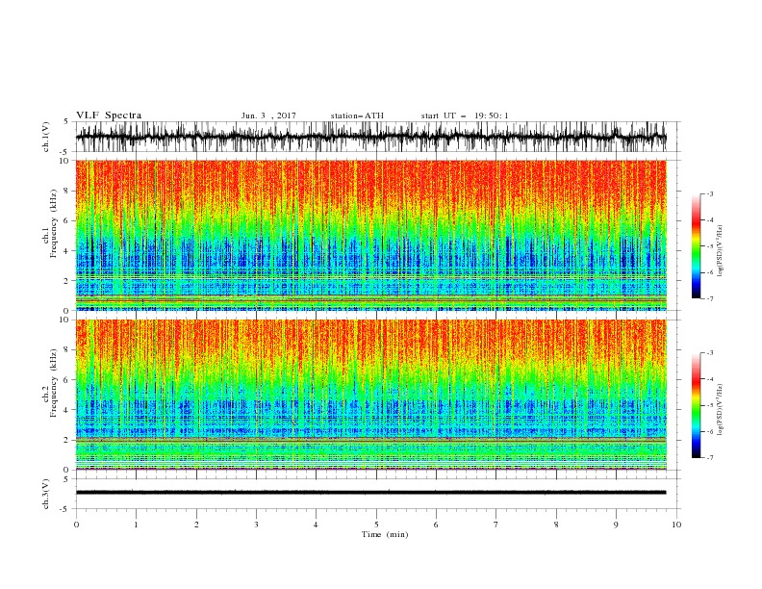Click the "ch.3(V)" vertical axis label
The height and width of the screenshot is (589, 762).
(46, 494)
